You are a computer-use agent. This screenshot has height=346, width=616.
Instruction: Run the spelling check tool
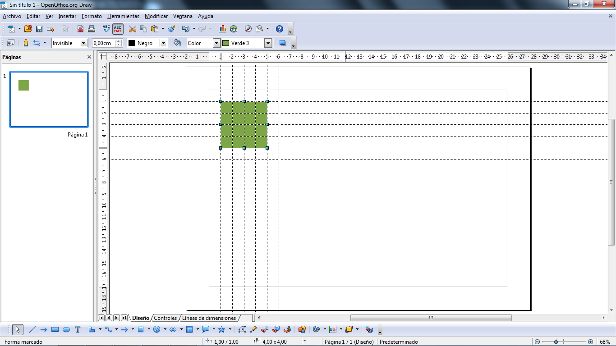point(106,29)
